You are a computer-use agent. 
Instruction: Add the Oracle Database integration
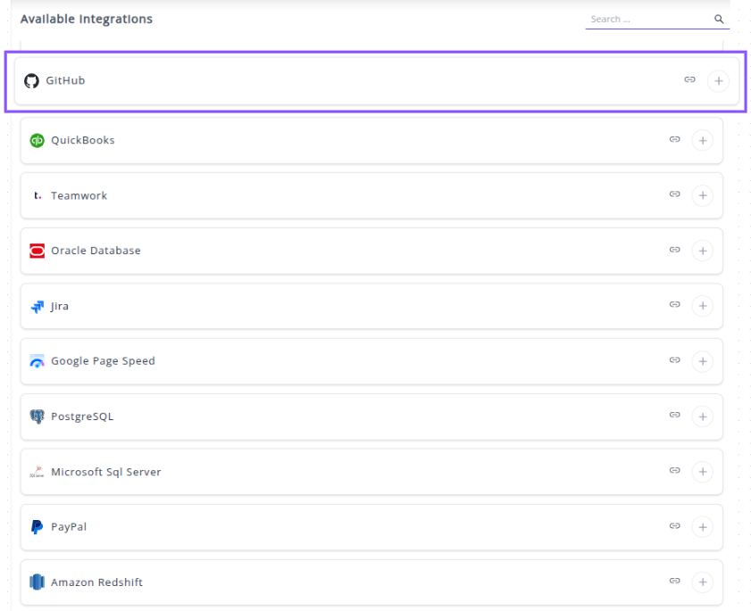(703, 252)
